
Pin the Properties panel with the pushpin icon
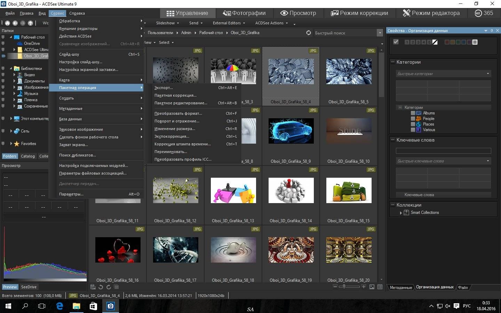pyautogui.click(x=492, y=31)
